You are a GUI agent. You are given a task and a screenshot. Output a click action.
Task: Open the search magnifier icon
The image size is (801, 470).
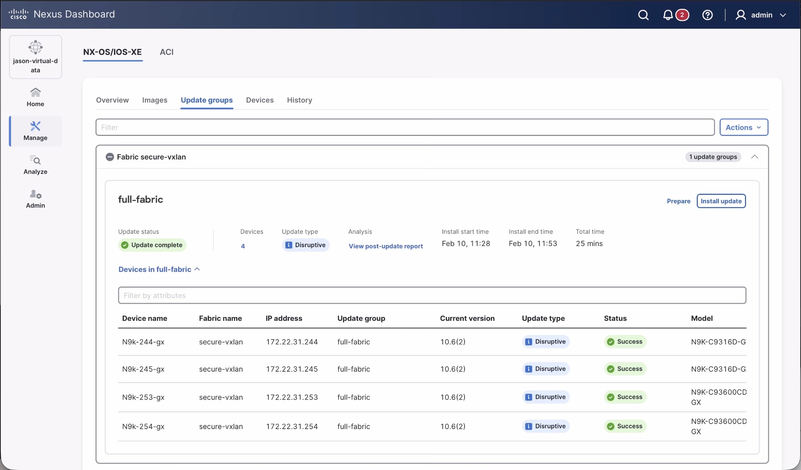click(x=643, y=15)
